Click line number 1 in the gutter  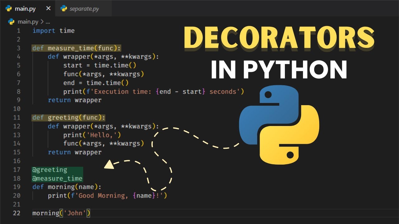pyautogui.click(x=18, y=30)
